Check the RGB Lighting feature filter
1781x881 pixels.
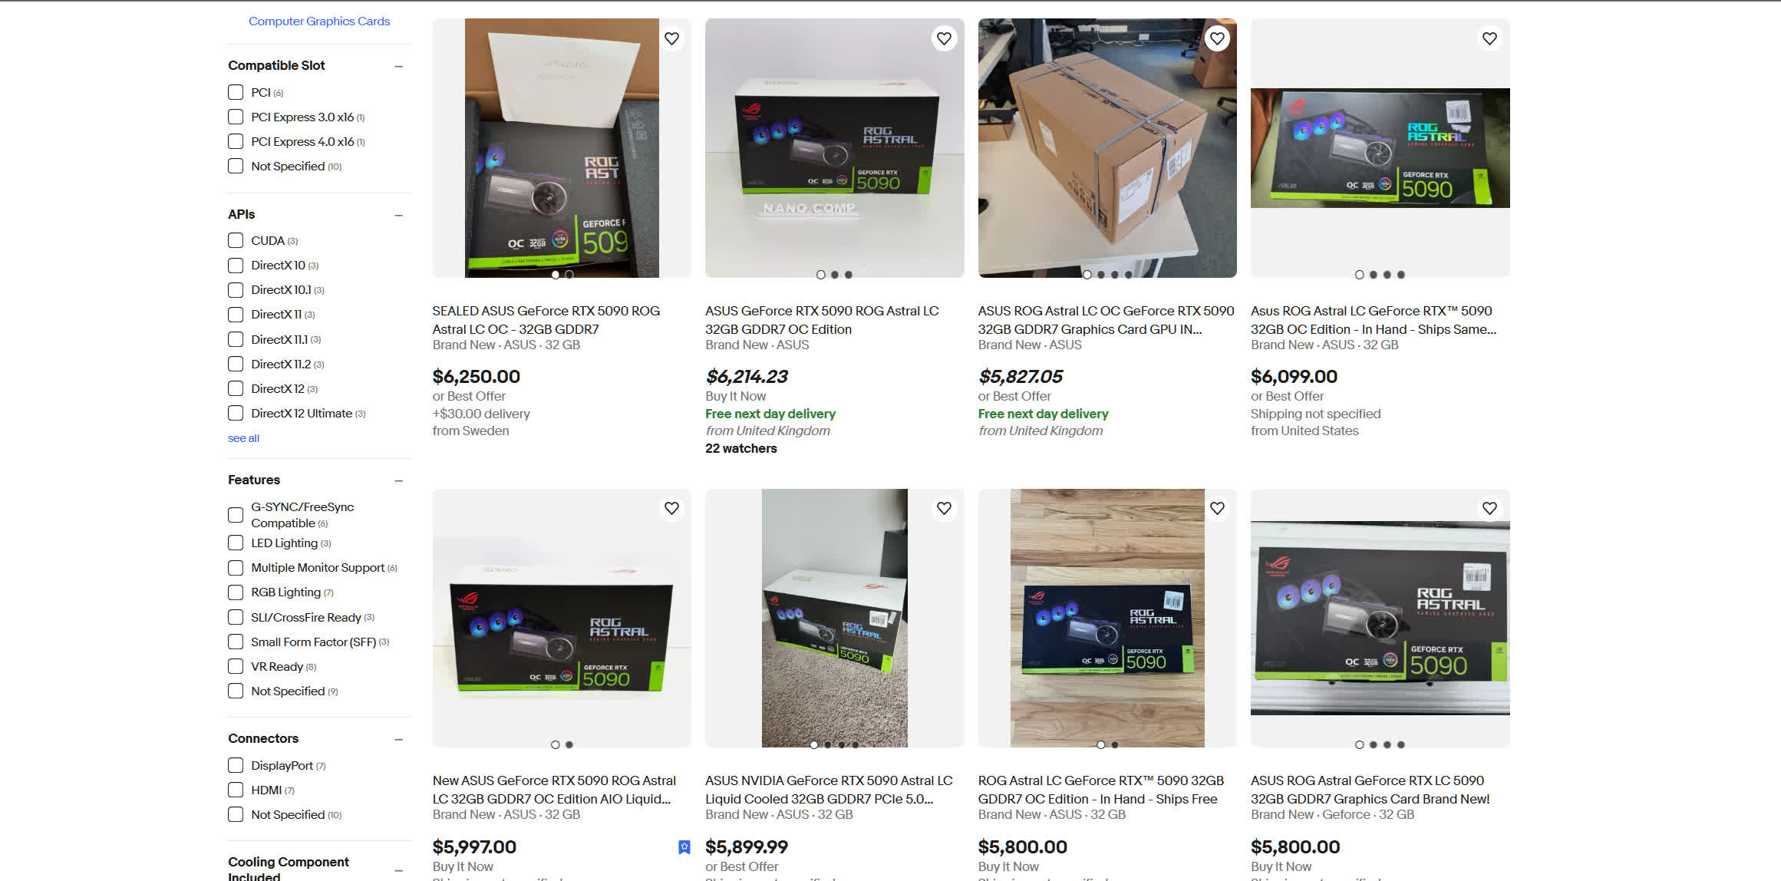236,592
